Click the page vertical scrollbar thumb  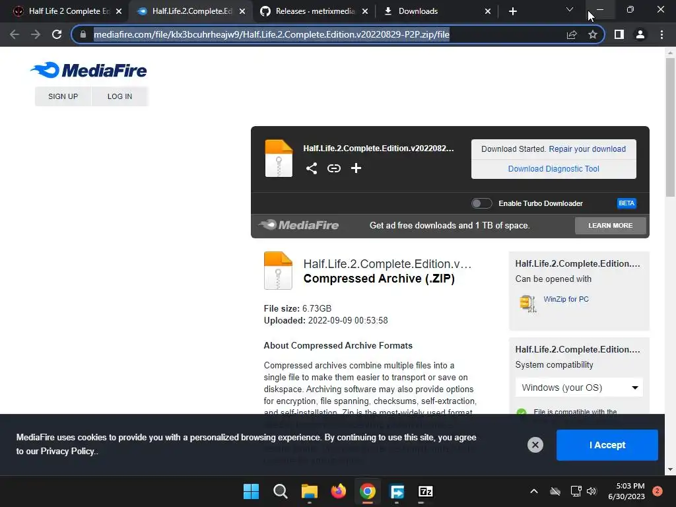(670, 127)
